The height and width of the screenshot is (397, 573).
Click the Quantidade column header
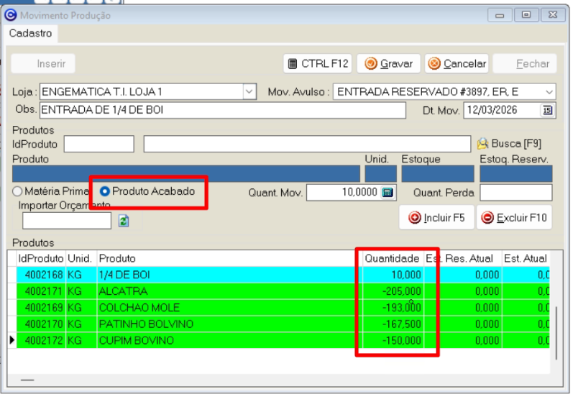pos(392,258)
